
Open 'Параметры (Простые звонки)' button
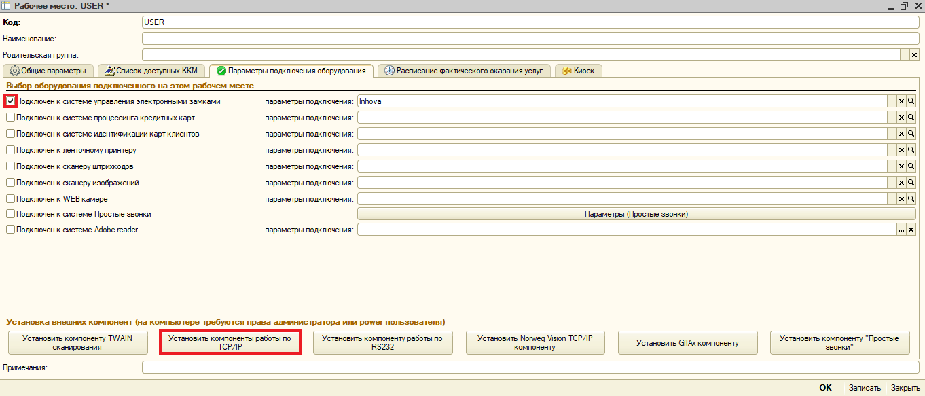coord(636,214)
